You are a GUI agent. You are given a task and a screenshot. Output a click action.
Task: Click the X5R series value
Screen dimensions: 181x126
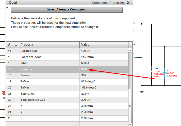pyautogui.click(x=84, y=75)
